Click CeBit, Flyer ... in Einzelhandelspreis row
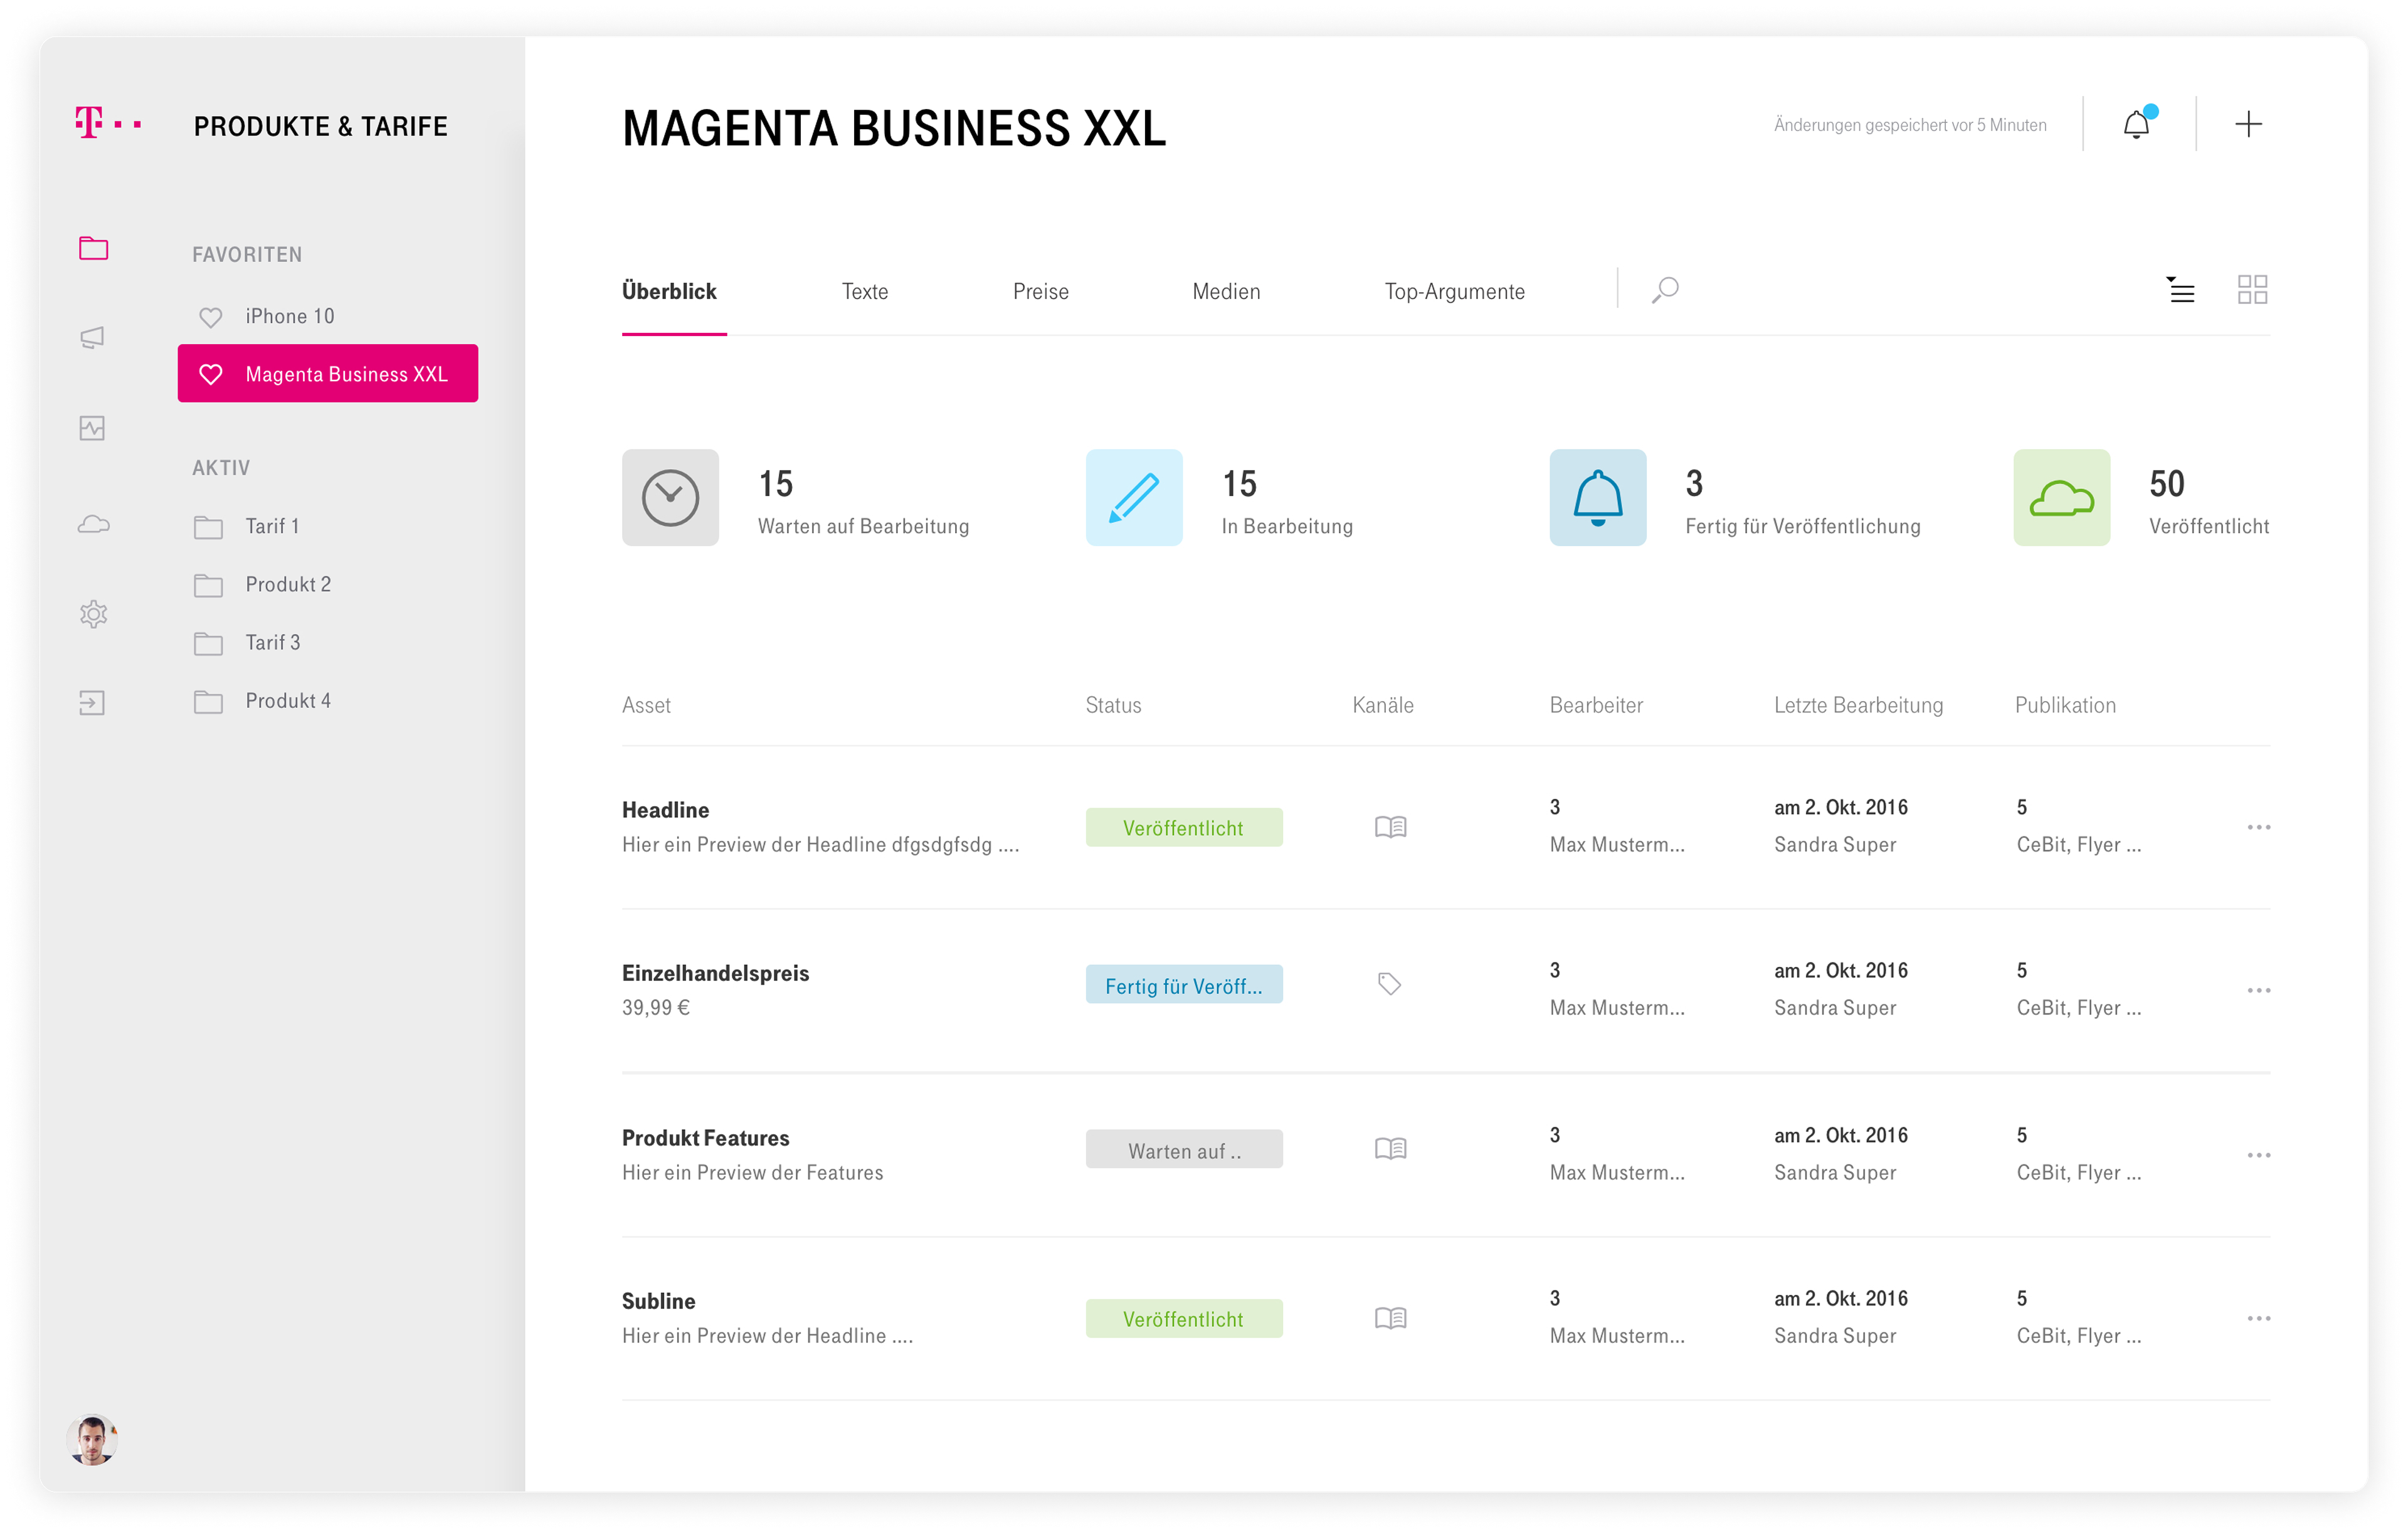 [2079, 1008]
